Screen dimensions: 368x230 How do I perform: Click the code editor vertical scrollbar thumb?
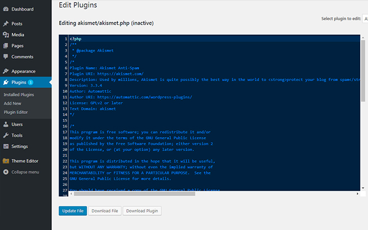click(363, 70)
